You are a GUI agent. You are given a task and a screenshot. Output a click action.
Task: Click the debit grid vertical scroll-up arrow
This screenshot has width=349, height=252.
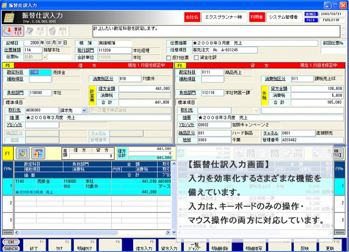[x=174, y=164]
